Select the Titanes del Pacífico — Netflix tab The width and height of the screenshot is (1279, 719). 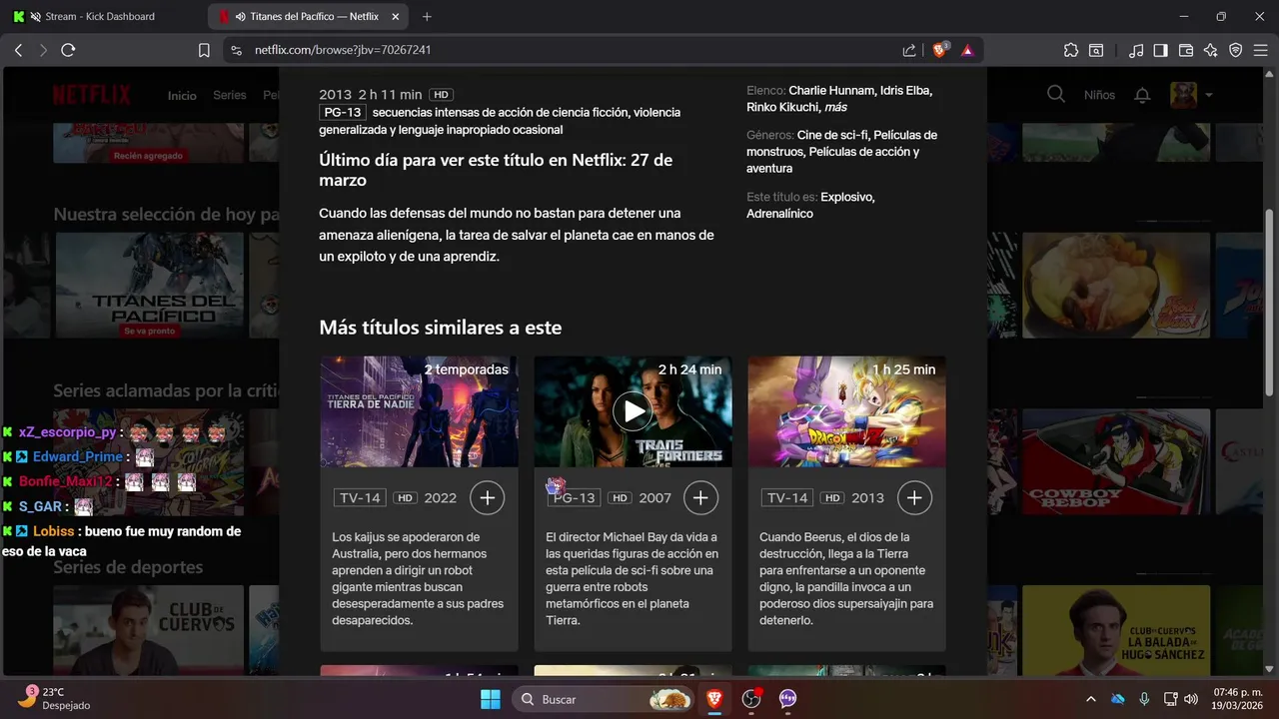[308, 16]
